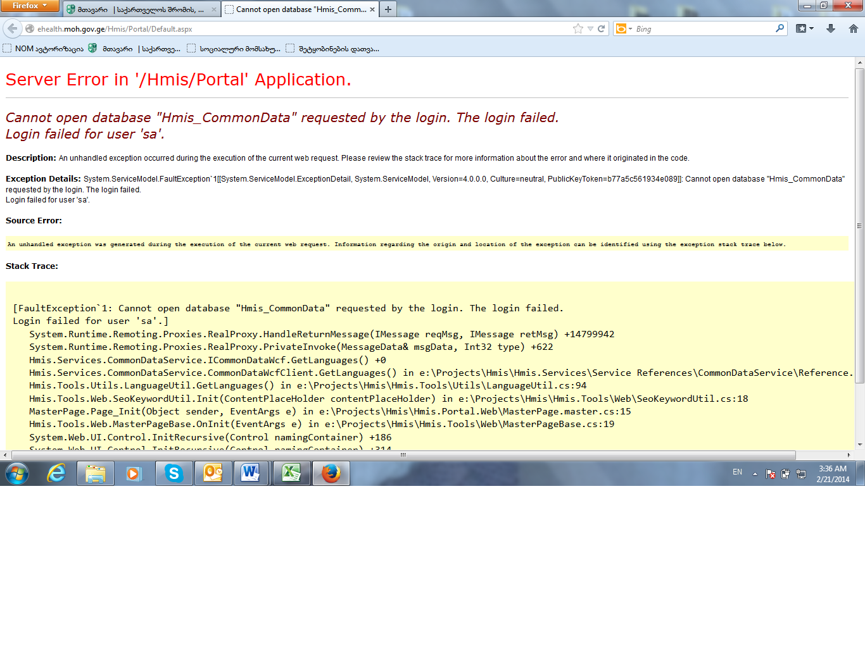Open the Downloads arrow icon
The width and height of the screenshot is (865, 658).
click(831, 28)
